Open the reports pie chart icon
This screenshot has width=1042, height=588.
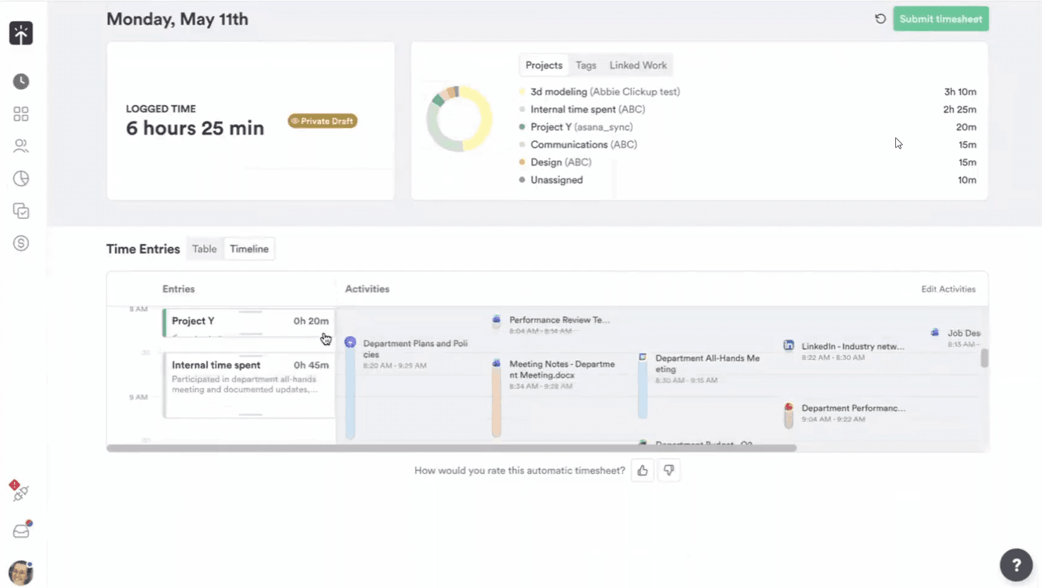21,178
